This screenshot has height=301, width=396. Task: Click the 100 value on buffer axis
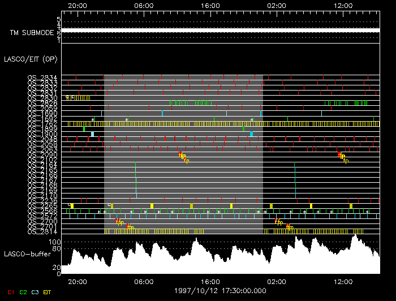pos(55,242)
